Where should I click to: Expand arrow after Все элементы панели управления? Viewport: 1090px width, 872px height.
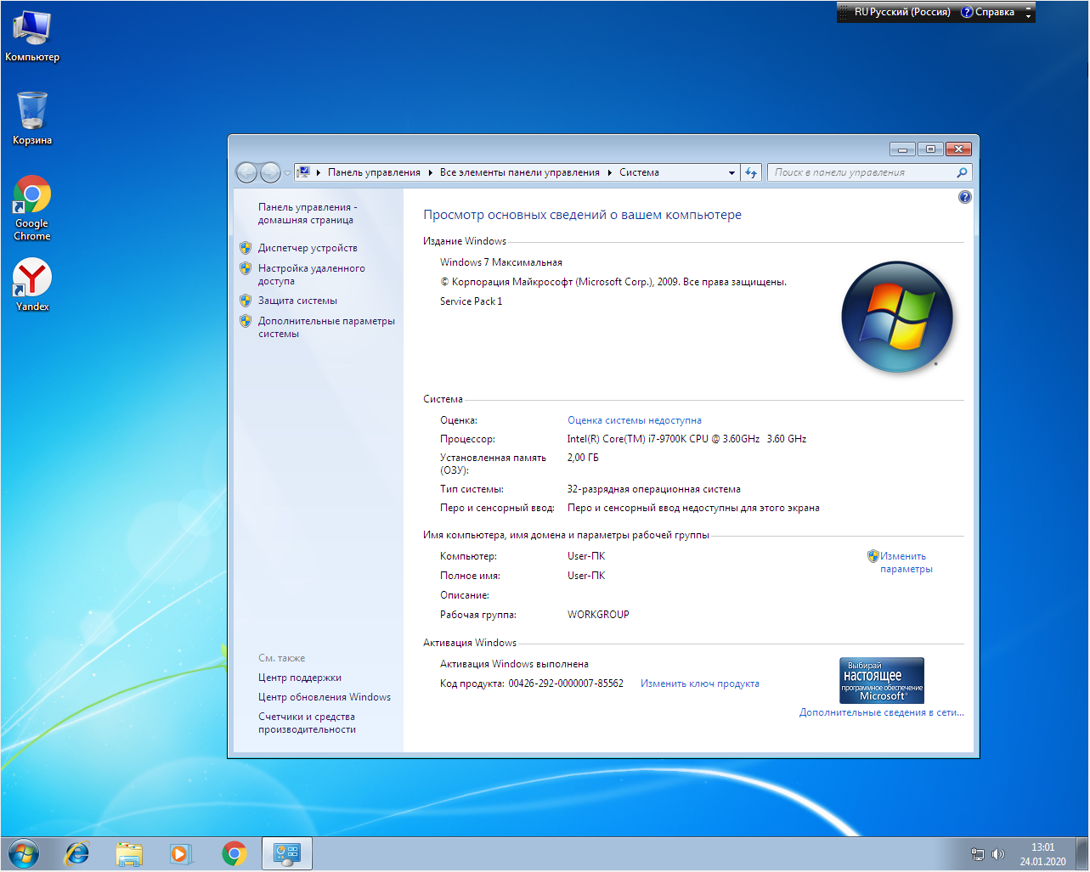click(609, 172)
